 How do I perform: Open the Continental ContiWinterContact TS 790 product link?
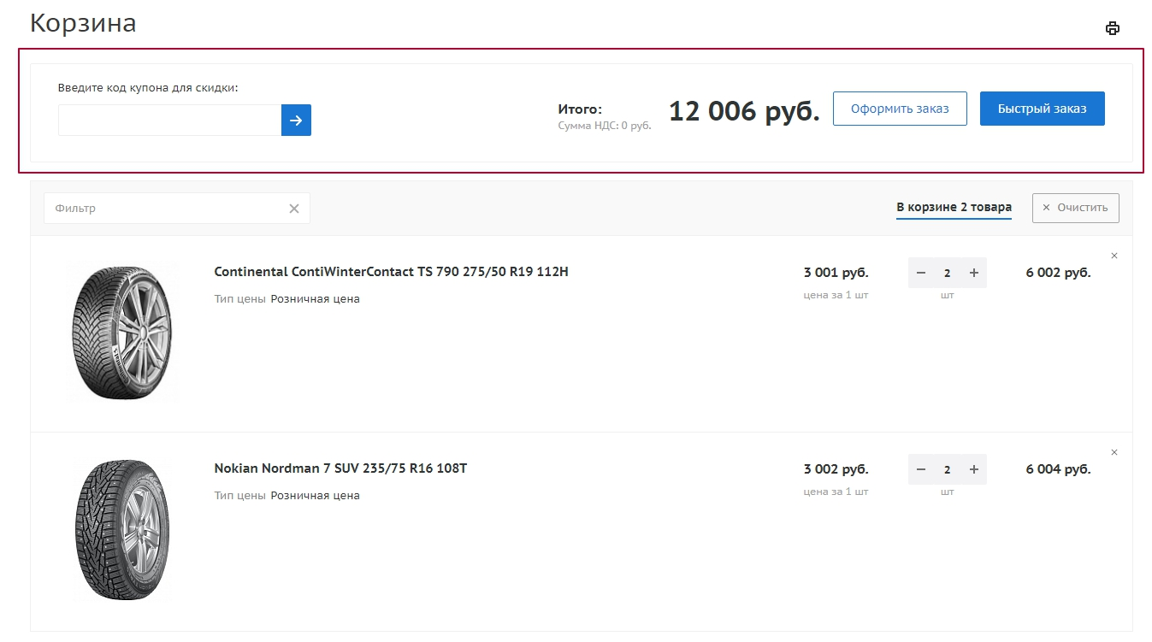(x=391, y=272)
